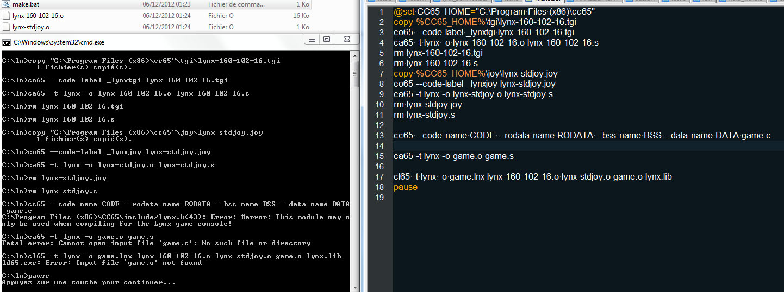Minimize the cmd.exe window
784x292 pixels.
[312, 39]
